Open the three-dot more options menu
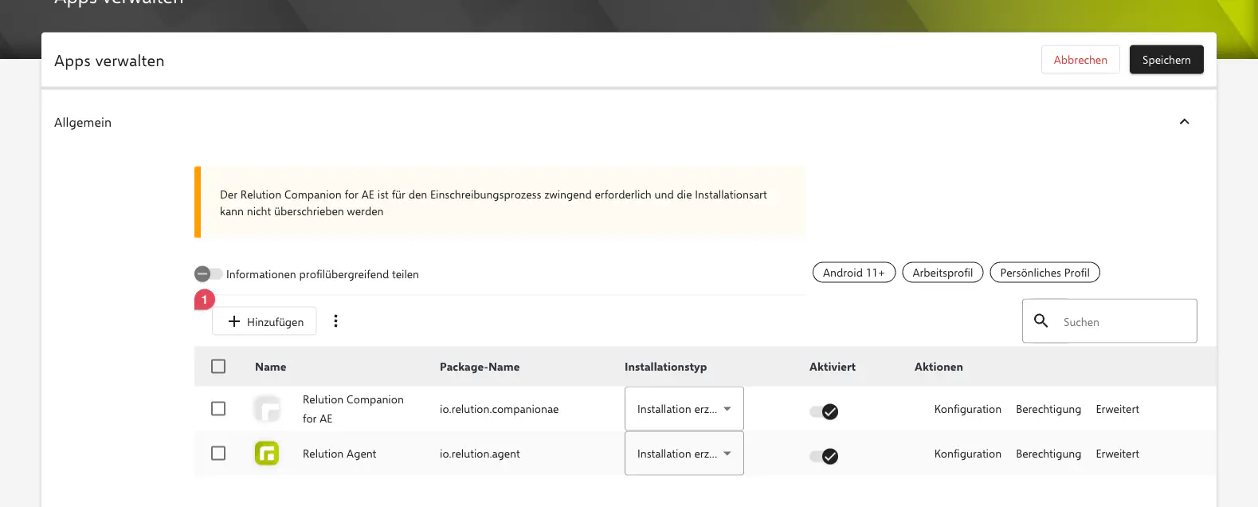This screenshot has height=507, width=1258. [335, 321]
